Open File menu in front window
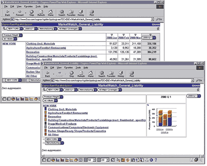The width and height of the screenshot is (207, 166). point(46,68)
